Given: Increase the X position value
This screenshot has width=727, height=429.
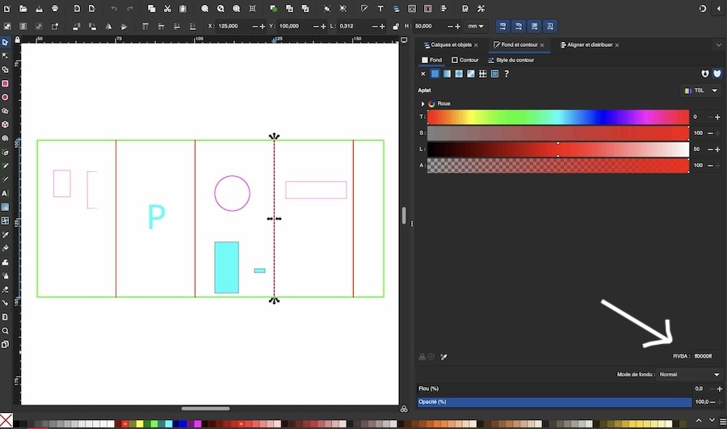Looking at the screenshot, I should (x=263, y=27).
